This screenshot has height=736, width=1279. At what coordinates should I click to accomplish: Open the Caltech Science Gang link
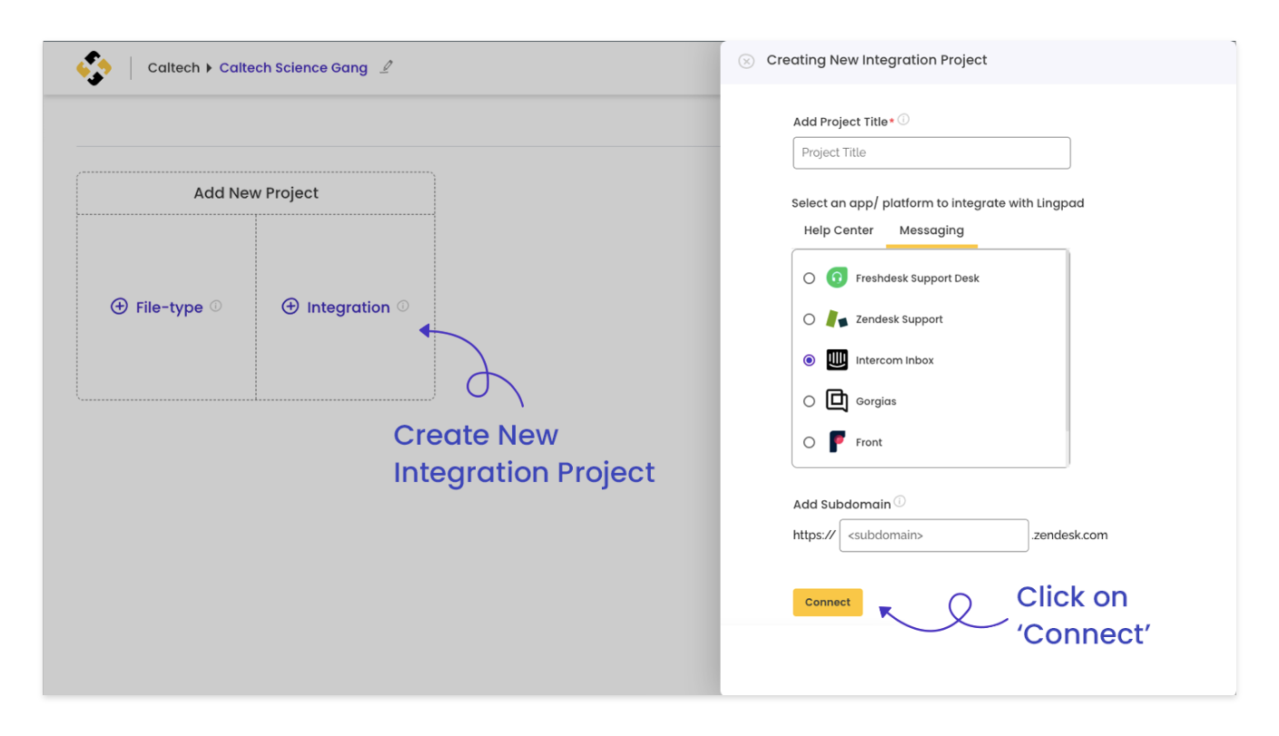[x=293, y=67]
